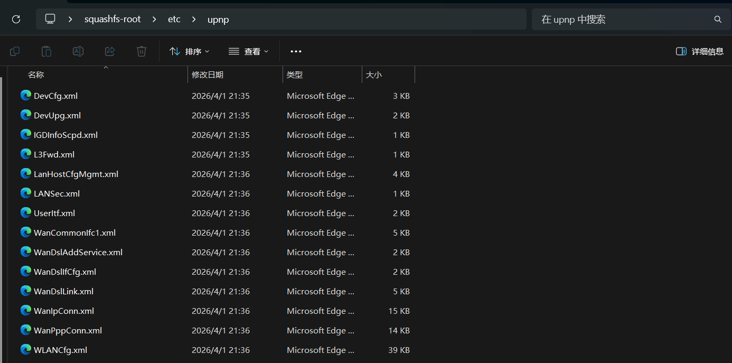Click the rename icon in toolbar
The height and width of the screenshot is (363, 732).
78,51
